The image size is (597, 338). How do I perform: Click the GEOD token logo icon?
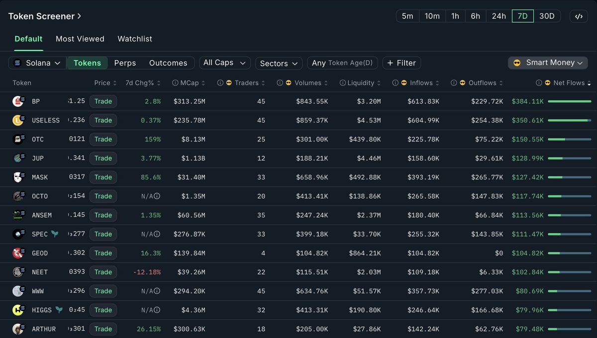[18, 253]
